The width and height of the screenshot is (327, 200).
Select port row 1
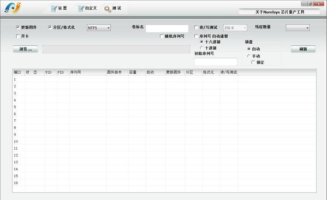click(164, 79)
